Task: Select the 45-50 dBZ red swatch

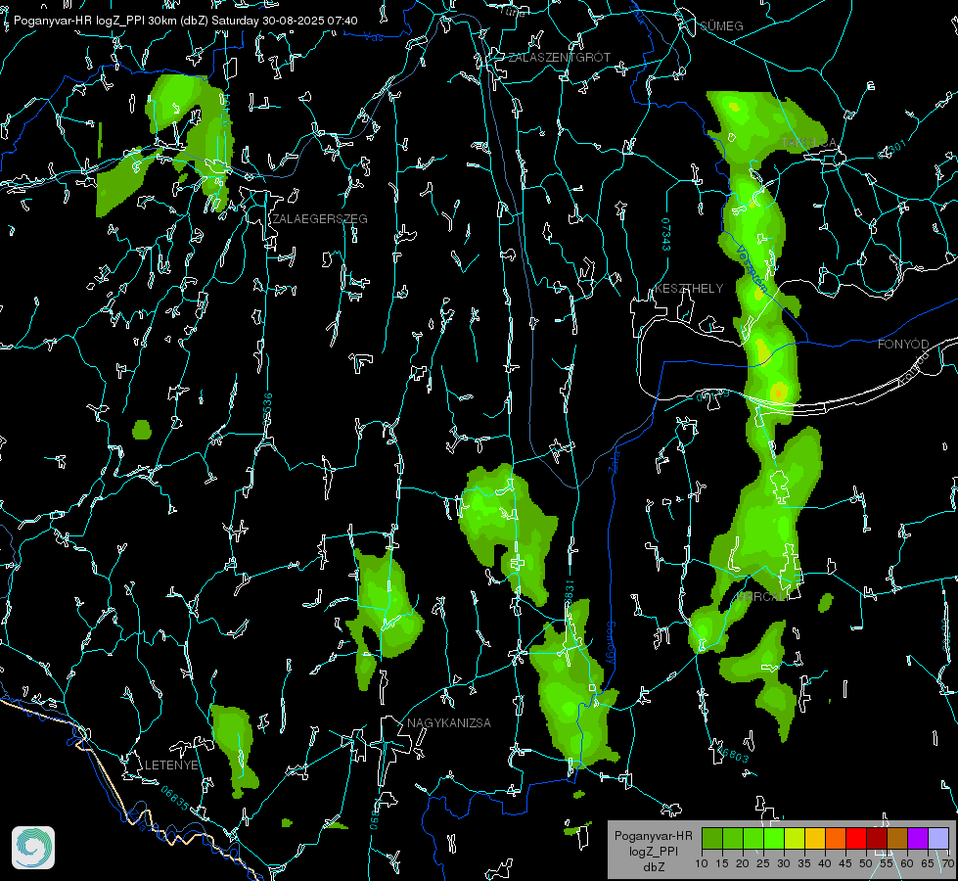Action: pyautogui.click(x=856, y=838)
